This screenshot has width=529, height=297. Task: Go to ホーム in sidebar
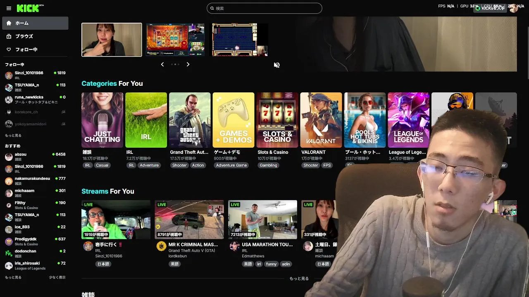[x=35, y=23]
